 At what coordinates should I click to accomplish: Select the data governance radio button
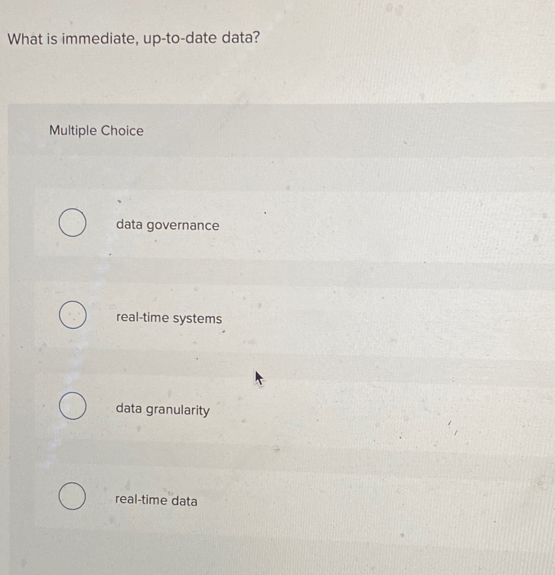[x=72, y=223]
